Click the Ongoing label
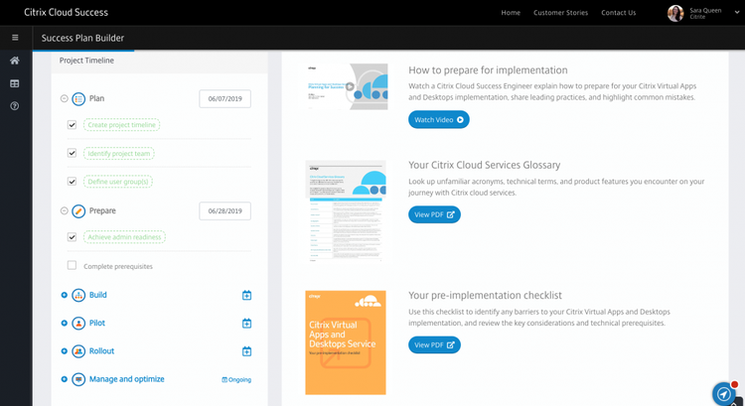745x406 pixels. 236,380
